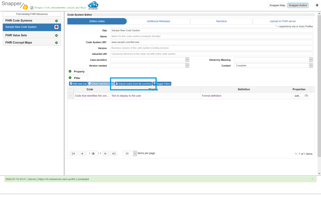
Task: Click Import codes from file (csv/tsv)
Action: (133, 84)
